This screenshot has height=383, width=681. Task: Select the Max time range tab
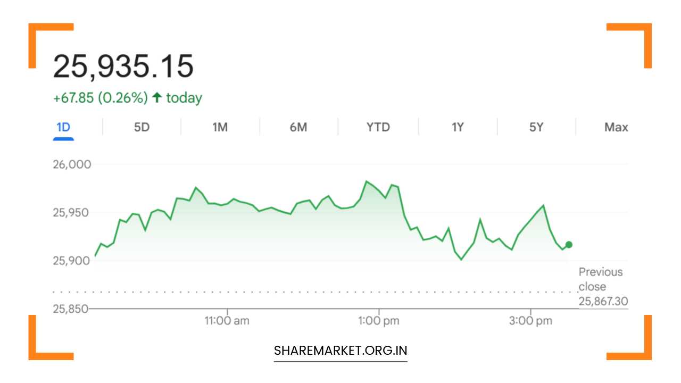click(616, 128)
